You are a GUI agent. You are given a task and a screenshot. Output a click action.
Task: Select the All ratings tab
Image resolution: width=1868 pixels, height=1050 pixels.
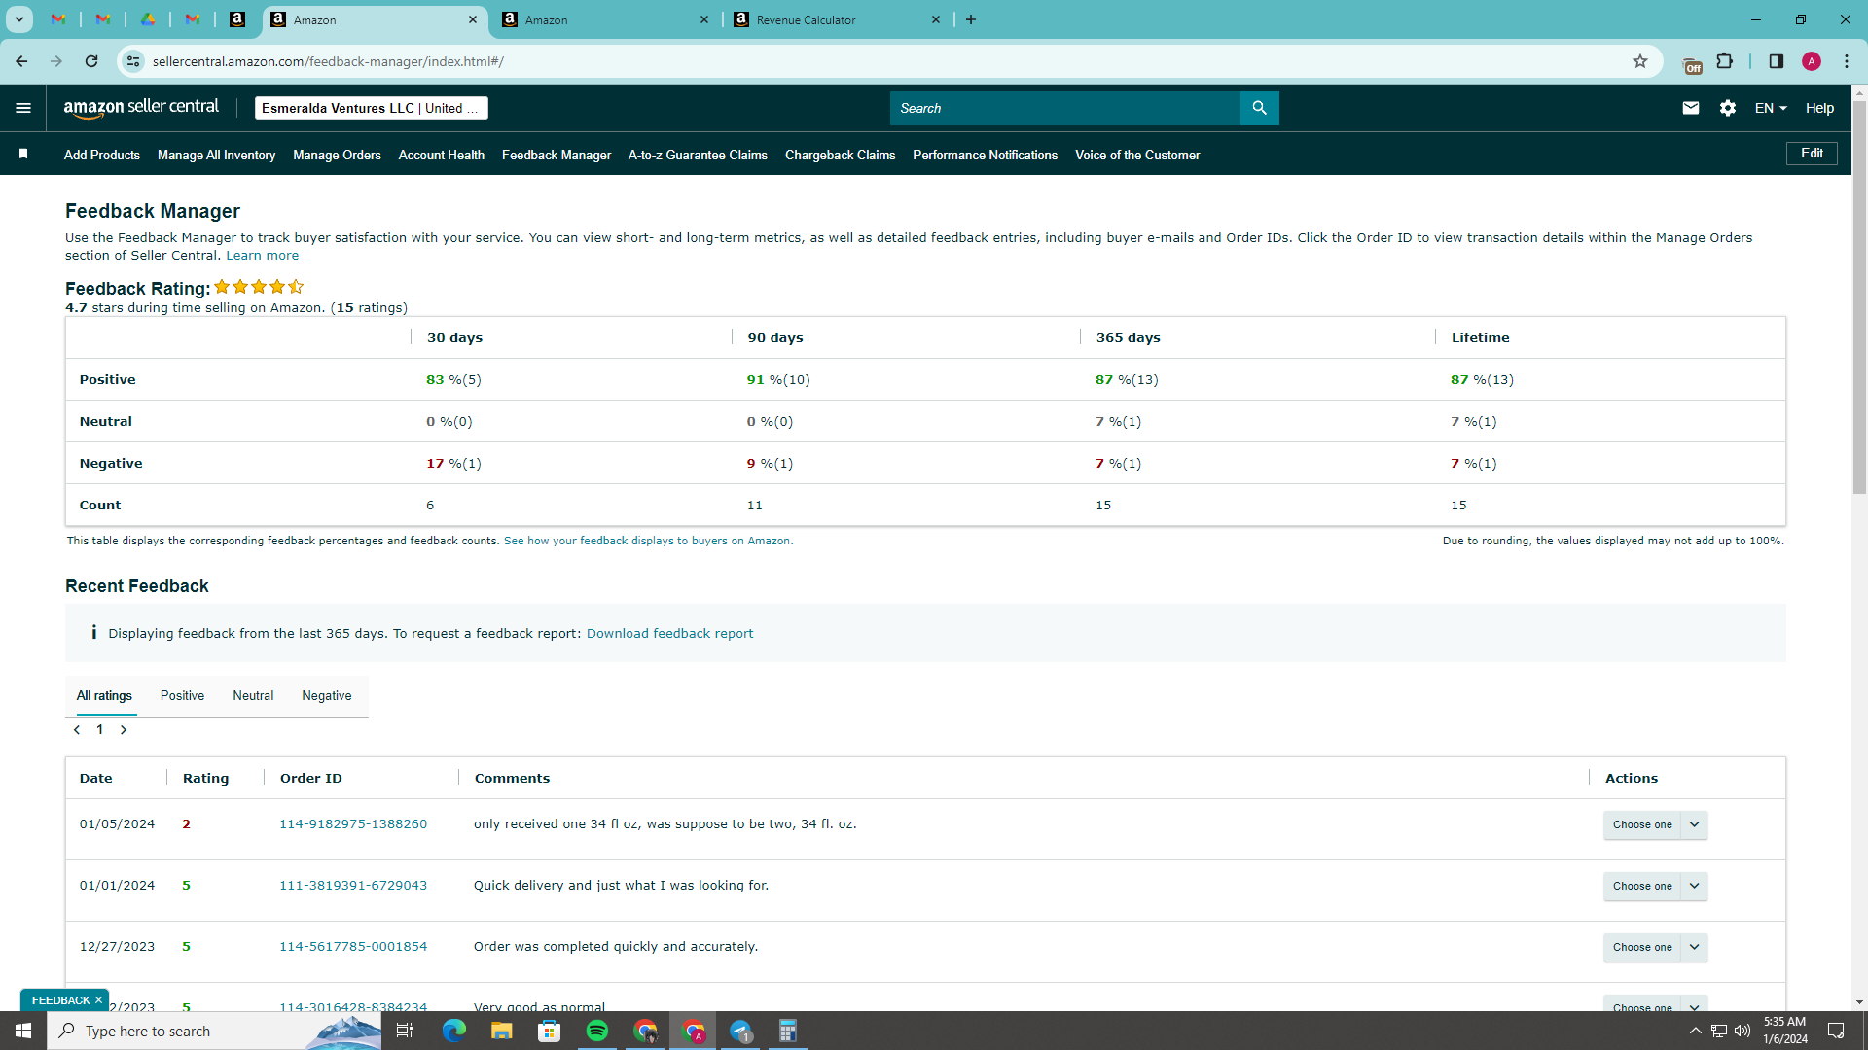(x=104, y=696)
